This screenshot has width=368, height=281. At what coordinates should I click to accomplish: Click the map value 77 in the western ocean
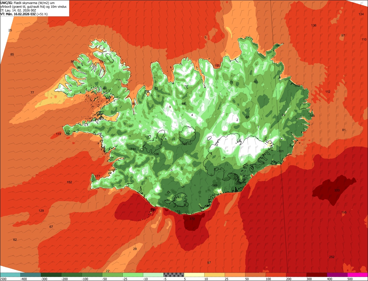pos(32,93)
